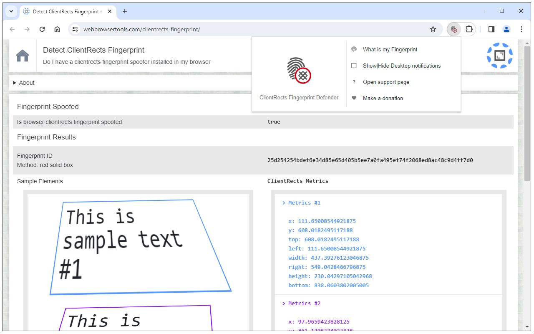The height and width of the screenshot is (334, 534).
Task: Expand the About section
Action: [24, 83]
